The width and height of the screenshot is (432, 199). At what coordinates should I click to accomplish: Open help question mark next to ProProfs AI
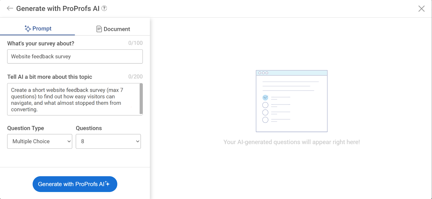coord(104,8)
